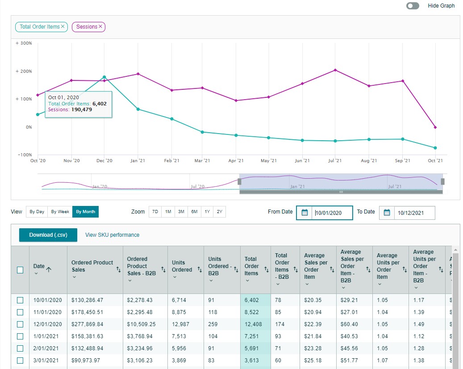
Task: Sort by Total Order Items arrows
Action: point(266,269)
